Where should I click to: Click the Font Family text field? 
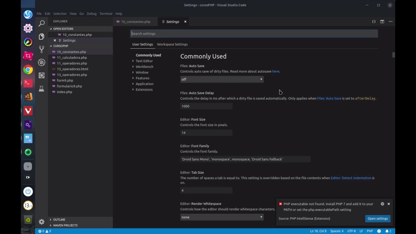click(x=245, y=159)
